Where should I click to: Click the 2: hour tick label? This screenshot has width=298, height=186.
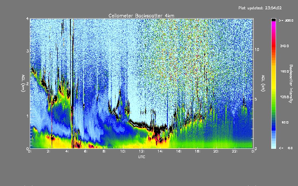(x=49, y=151)
